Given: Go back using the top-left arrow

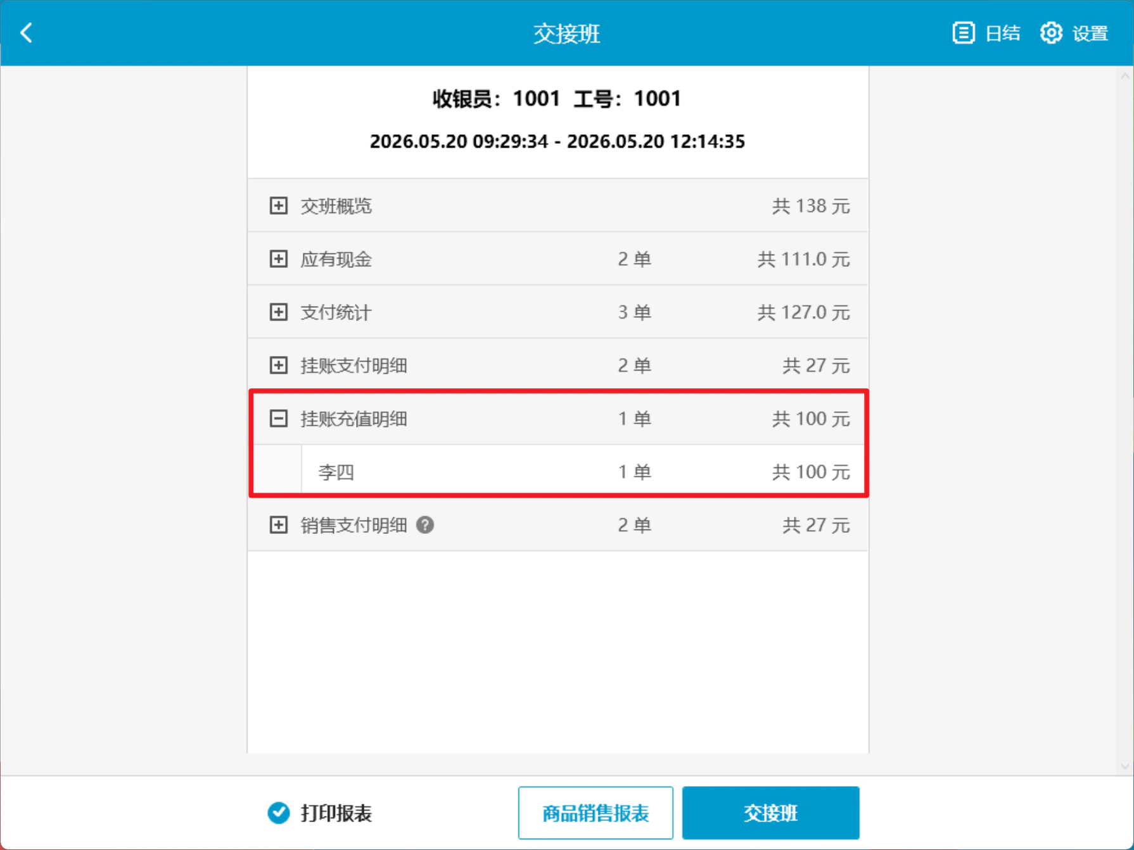Looking at the screenshot, I should click(27, 33).
